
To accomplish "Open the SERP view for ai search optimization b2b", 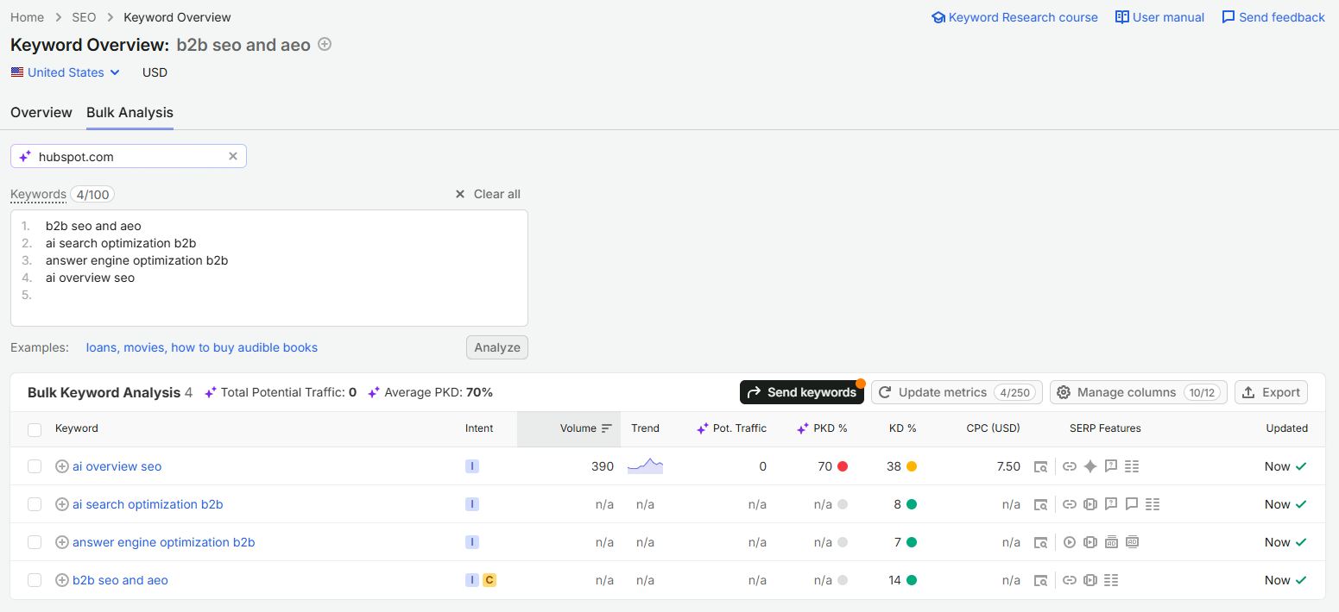I will click(x=1041, y=504).
